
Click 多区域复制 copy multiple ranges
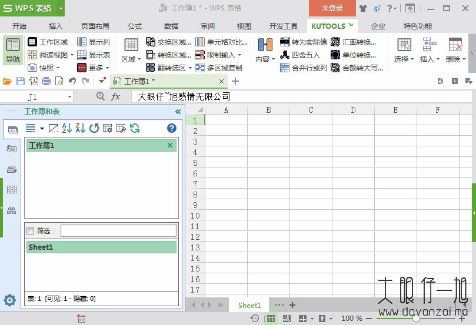(219, 68)
